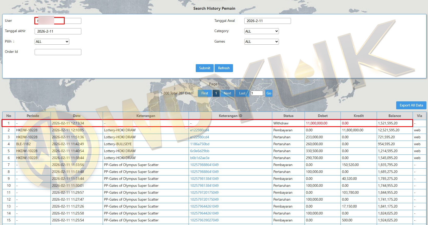Screen dimensions: 428x225
Task: Click the Tanggal akhir date field
Action: [58, 31]
